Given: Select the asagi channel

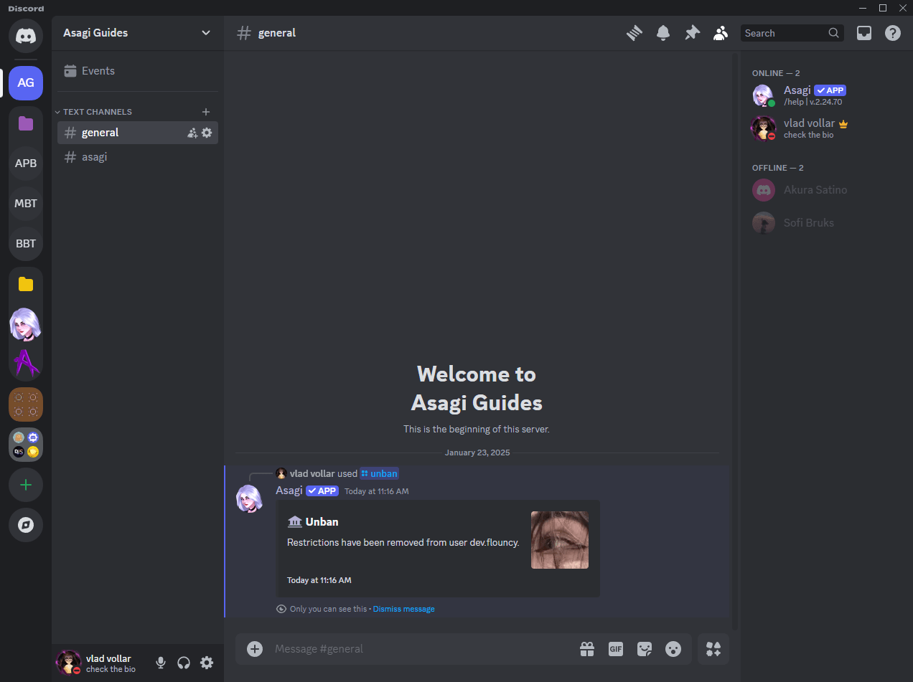Looking at the screenshot, I should (x=138, y=157).
